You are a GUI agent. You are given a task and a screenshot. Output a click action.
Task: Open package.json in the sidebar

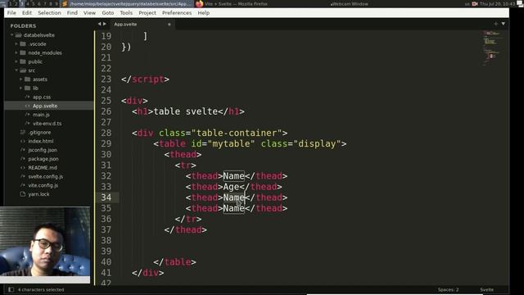(x=43, y=159)
